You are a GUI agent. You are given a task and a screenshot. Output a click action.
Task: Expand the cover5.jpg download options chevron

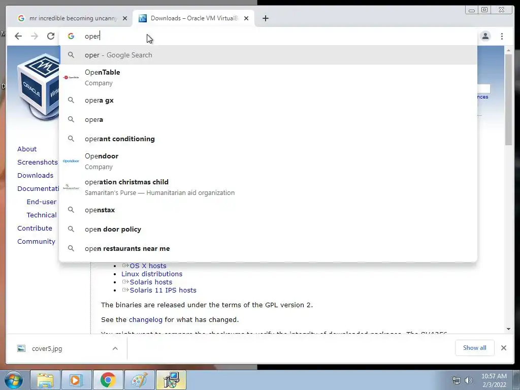coord(115,348)
